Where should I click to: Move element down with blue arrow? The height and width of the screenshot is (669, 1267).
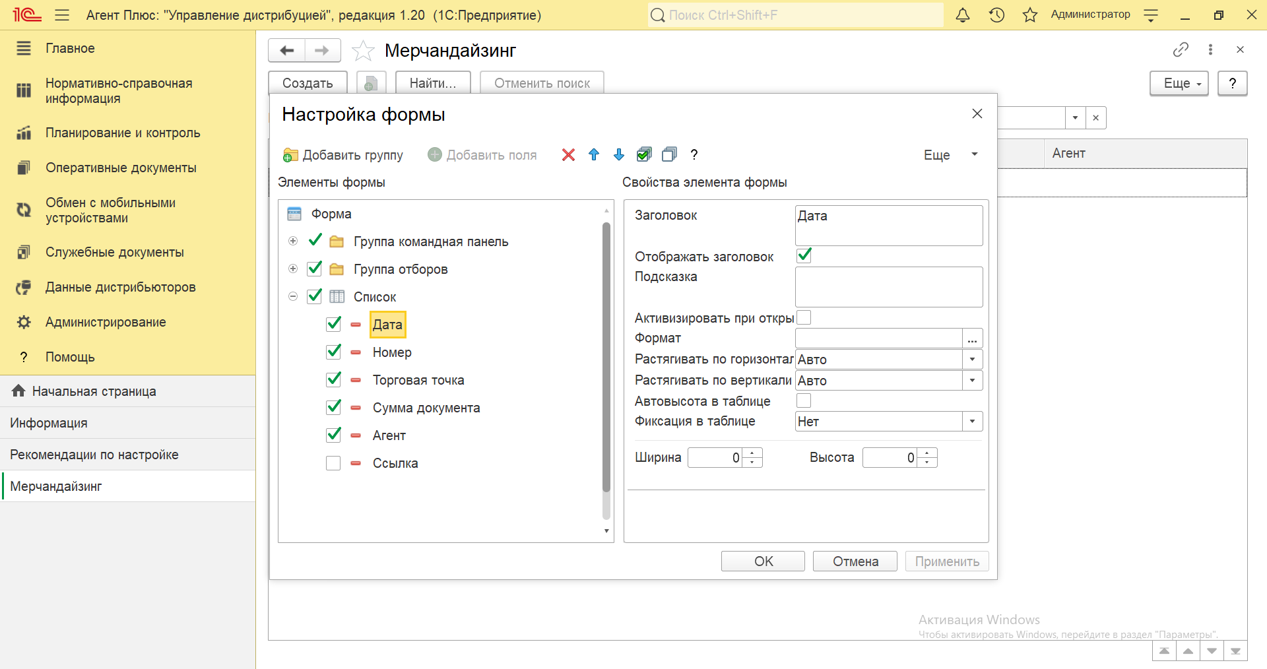(x=619, y=154)
